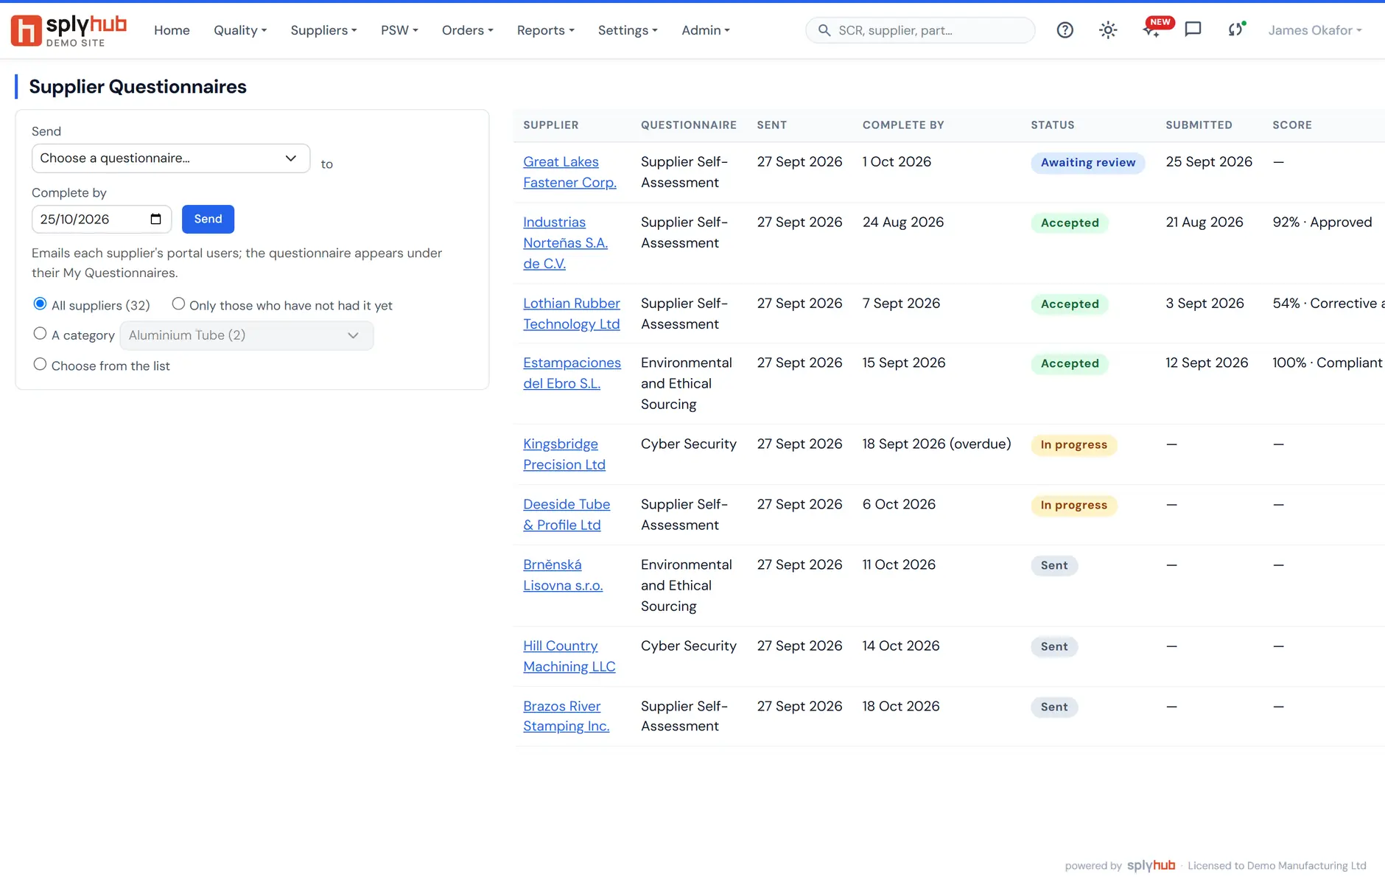The width and height of the screenshot is (1385, 891).
Task: Go to the Home page
Action: pos(172,30)
